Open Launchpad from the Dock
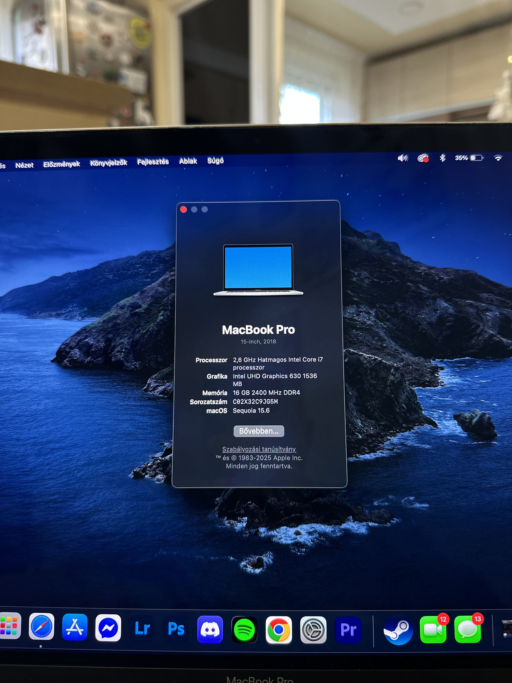Viewport: 512px width, 683px height. (x=10, y=626)
